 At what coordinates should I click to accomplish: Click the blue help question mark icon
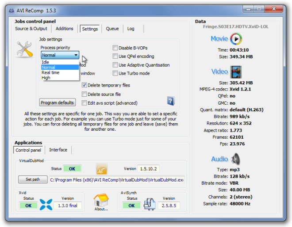tap(171, 101)
